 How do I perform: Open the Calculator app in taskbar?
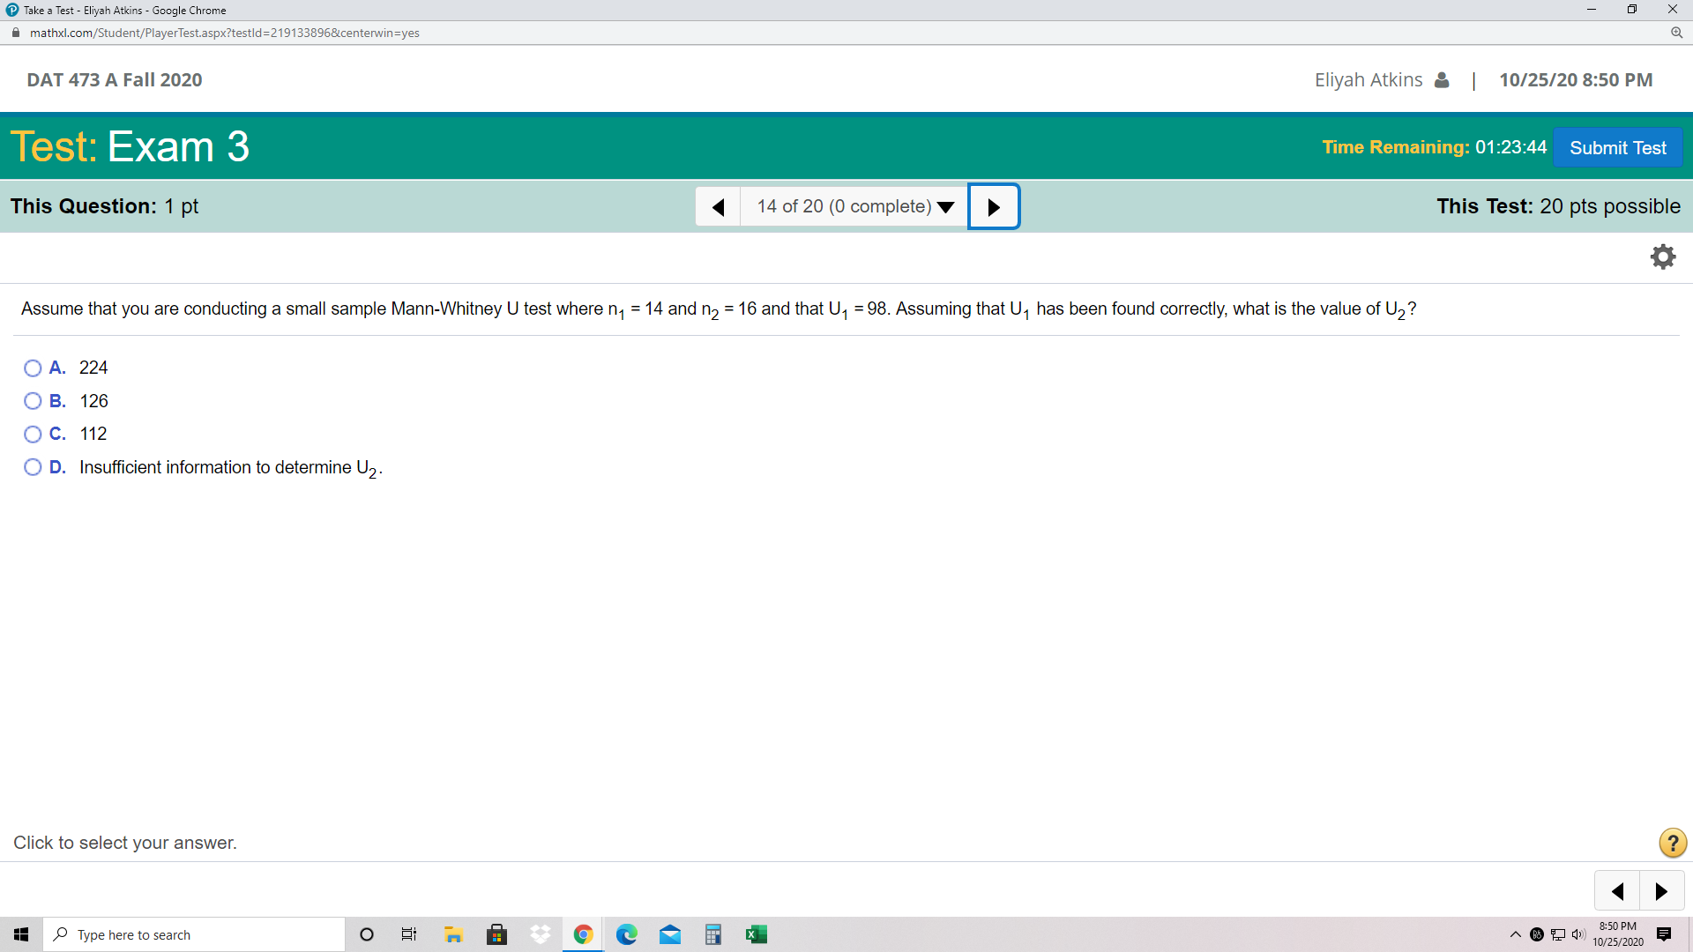[x=712, y=934]
